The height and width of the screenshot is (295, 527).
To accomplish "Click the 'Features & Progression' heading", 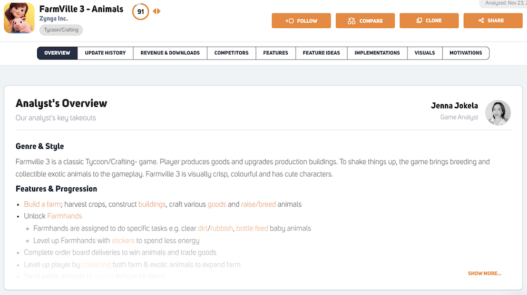I will 56,189.
